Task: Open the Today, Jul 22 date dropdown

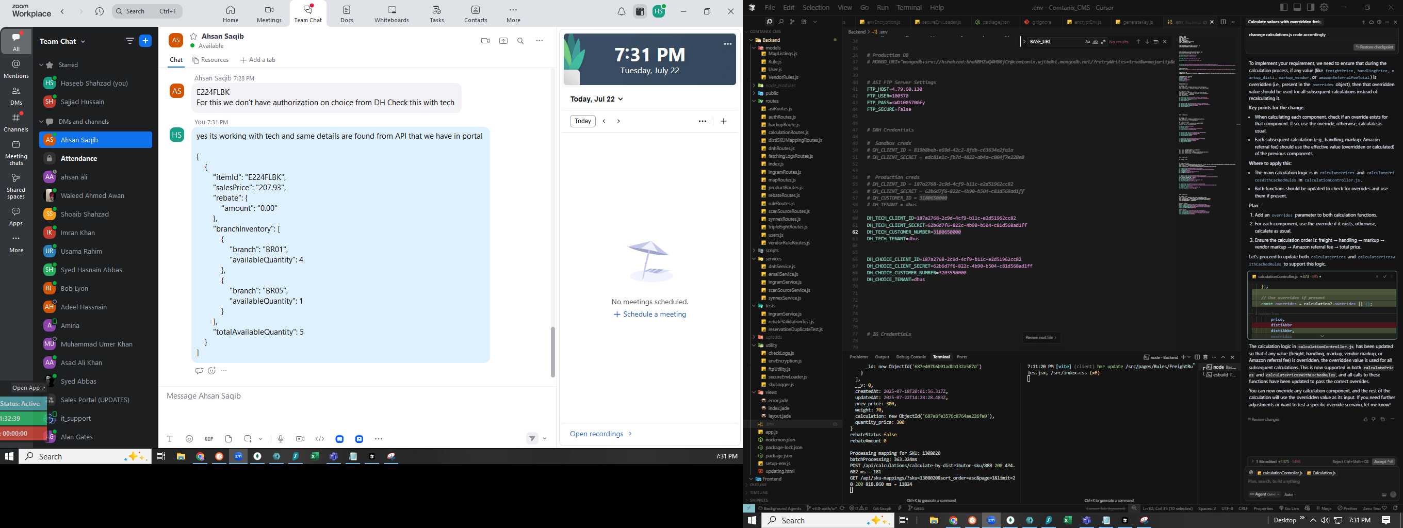Action: pyautogui.click(x=597, y=99)
